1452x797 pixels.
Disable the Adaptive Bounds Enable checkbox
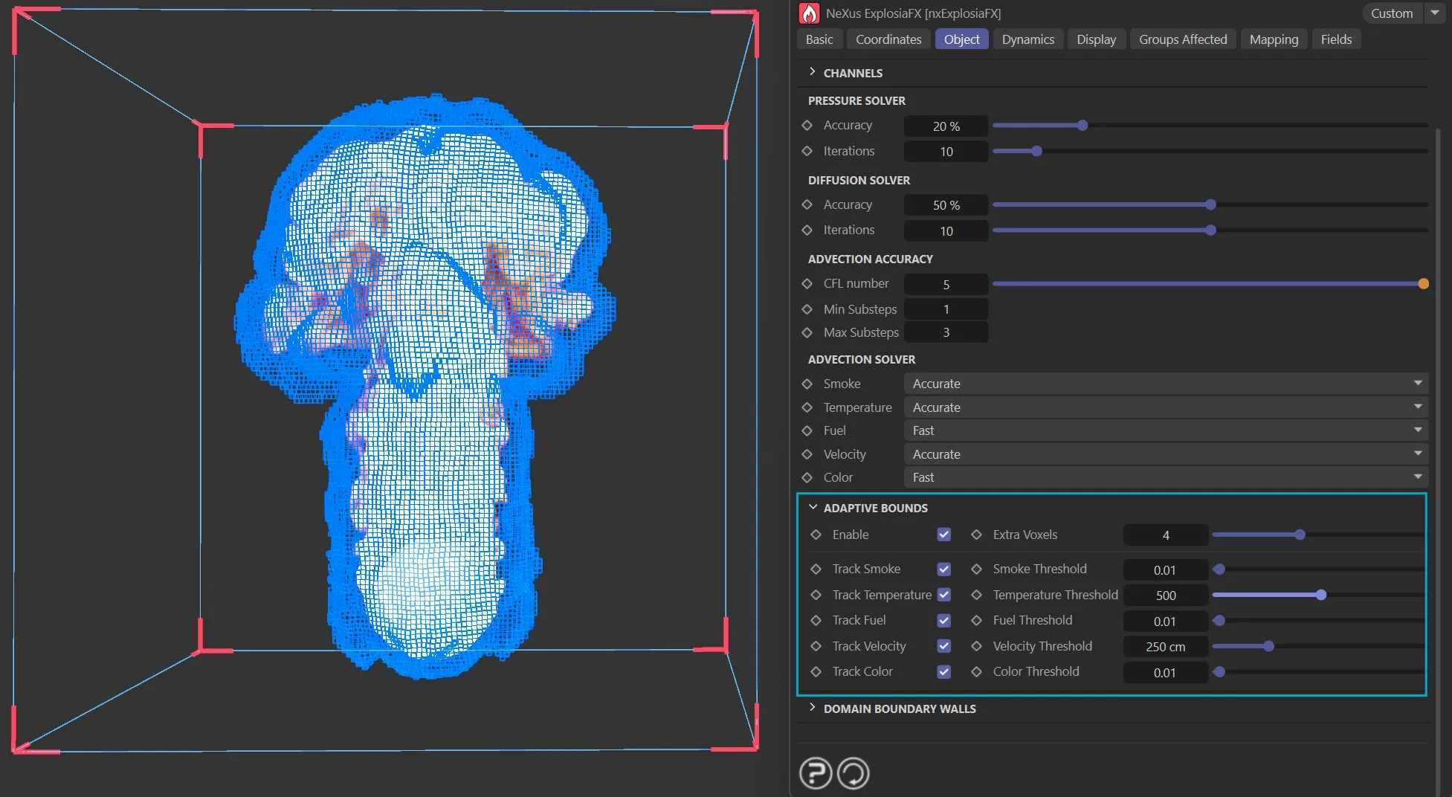tap(943, 535)
